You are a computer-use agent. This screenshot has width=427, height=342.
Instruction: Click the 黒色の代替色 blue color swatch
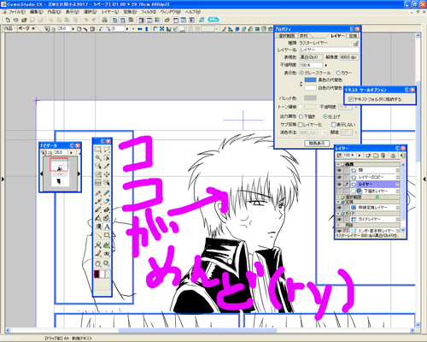(310, 80)
